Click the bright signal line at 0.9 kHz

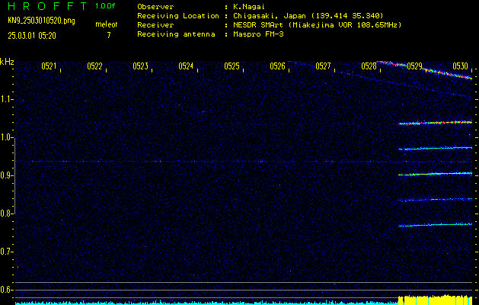[436, 174]
